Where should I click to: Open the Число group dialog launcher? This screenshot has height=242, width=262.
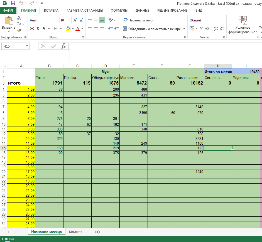click(224, 38)
